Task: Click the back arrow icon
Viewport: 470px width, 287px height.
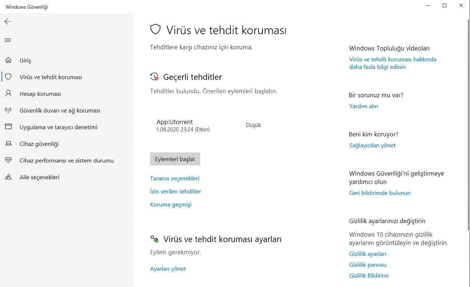Action: [x=8, y=21]
